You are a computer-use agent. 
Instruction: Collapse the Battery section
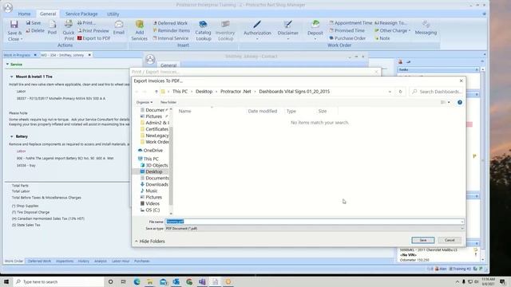tap(12, 136)
